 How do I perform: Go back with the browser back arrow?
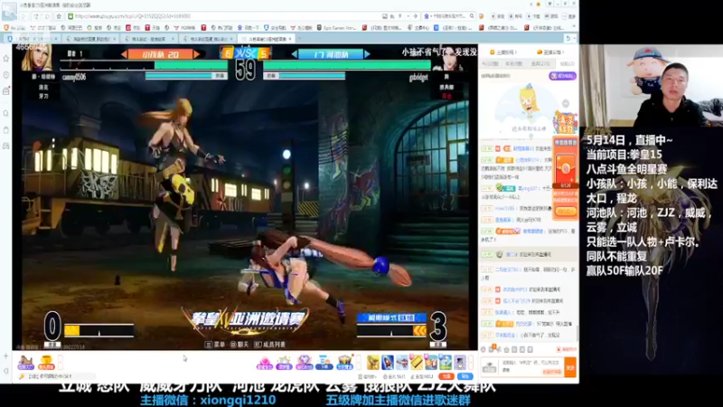(25, 16)
